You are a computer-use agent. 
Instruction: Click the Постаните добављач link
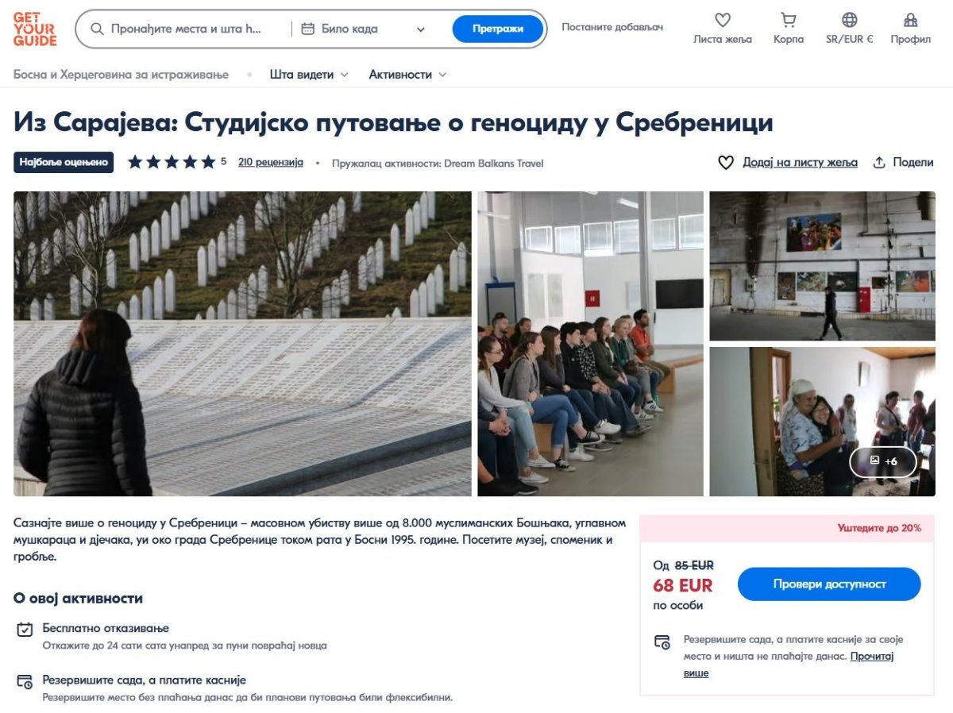click(x=612, y=27)
